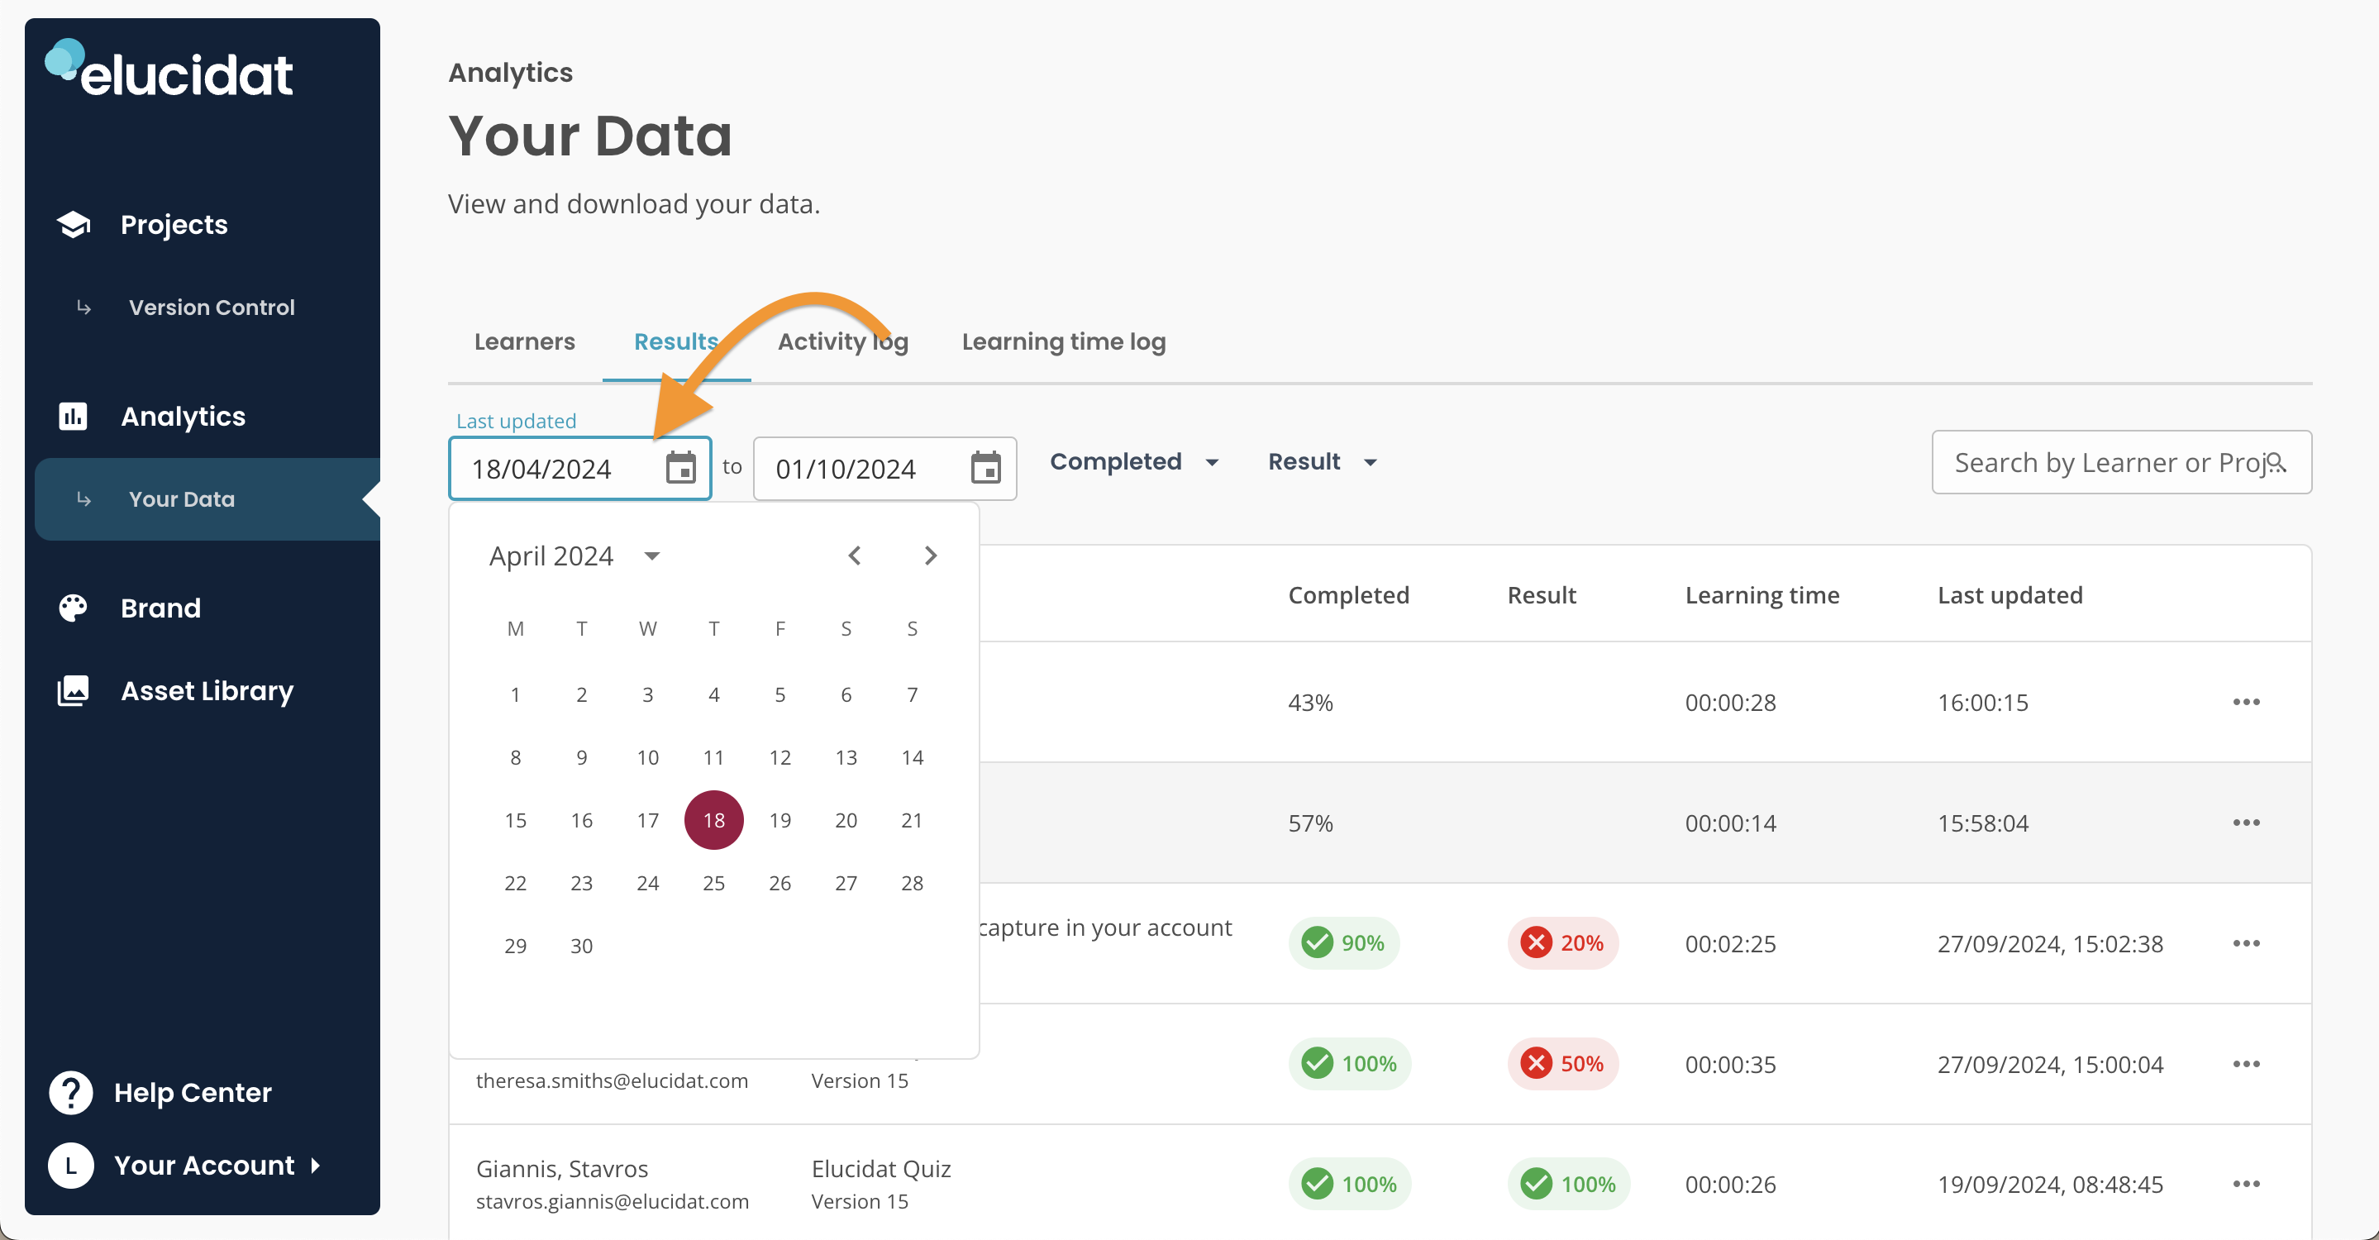Image resolution: width=2379 pixels, height=1240 pixels.
Task: Open options for 19/09/2024, 08:48:45 row
Action: [x=2246, y=1185]
